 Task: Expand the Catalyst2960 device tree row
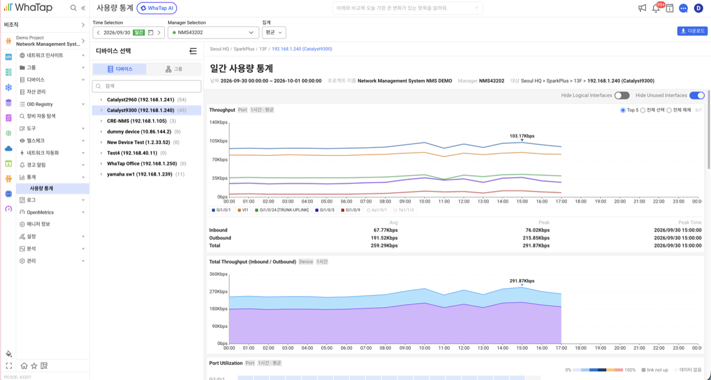coord(101,100)
